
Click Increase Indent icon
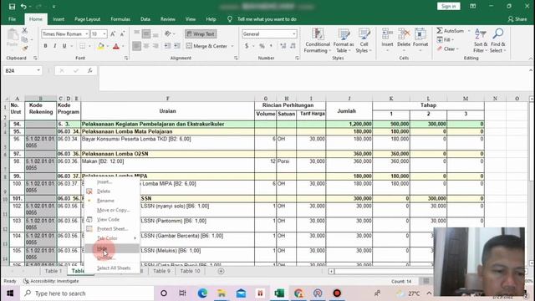pyautogui.click(x=176, y=46)
